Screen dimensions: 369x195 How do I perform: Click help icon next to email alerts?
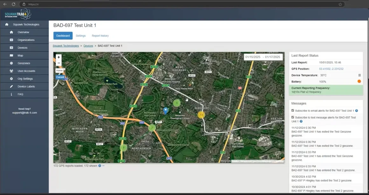pyautogui.click(x=357, y=111)
